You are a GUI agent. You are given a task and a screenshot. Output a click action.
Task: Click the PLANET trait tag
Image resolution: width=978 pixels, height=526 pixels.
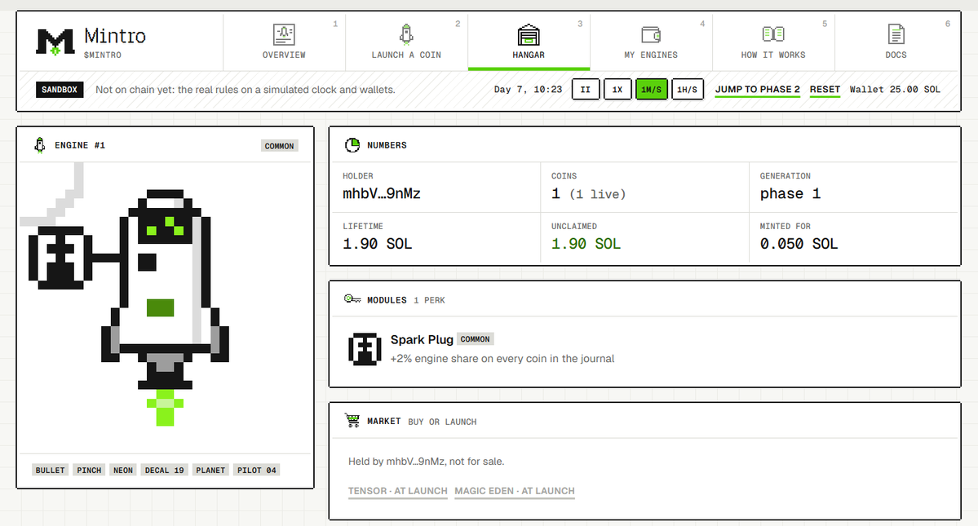(210, 470)
